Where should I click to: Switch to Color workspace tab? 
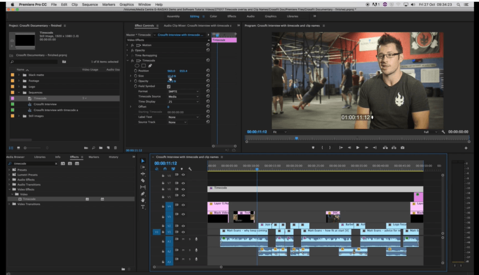tap(213, 16)
